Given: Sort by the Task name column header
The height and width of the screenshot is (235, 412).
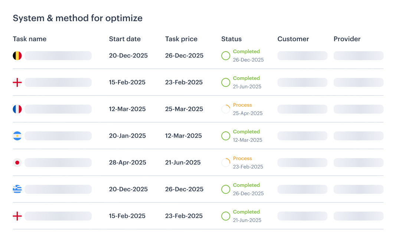Looking at the screenshot, I should tap(30, 39).
